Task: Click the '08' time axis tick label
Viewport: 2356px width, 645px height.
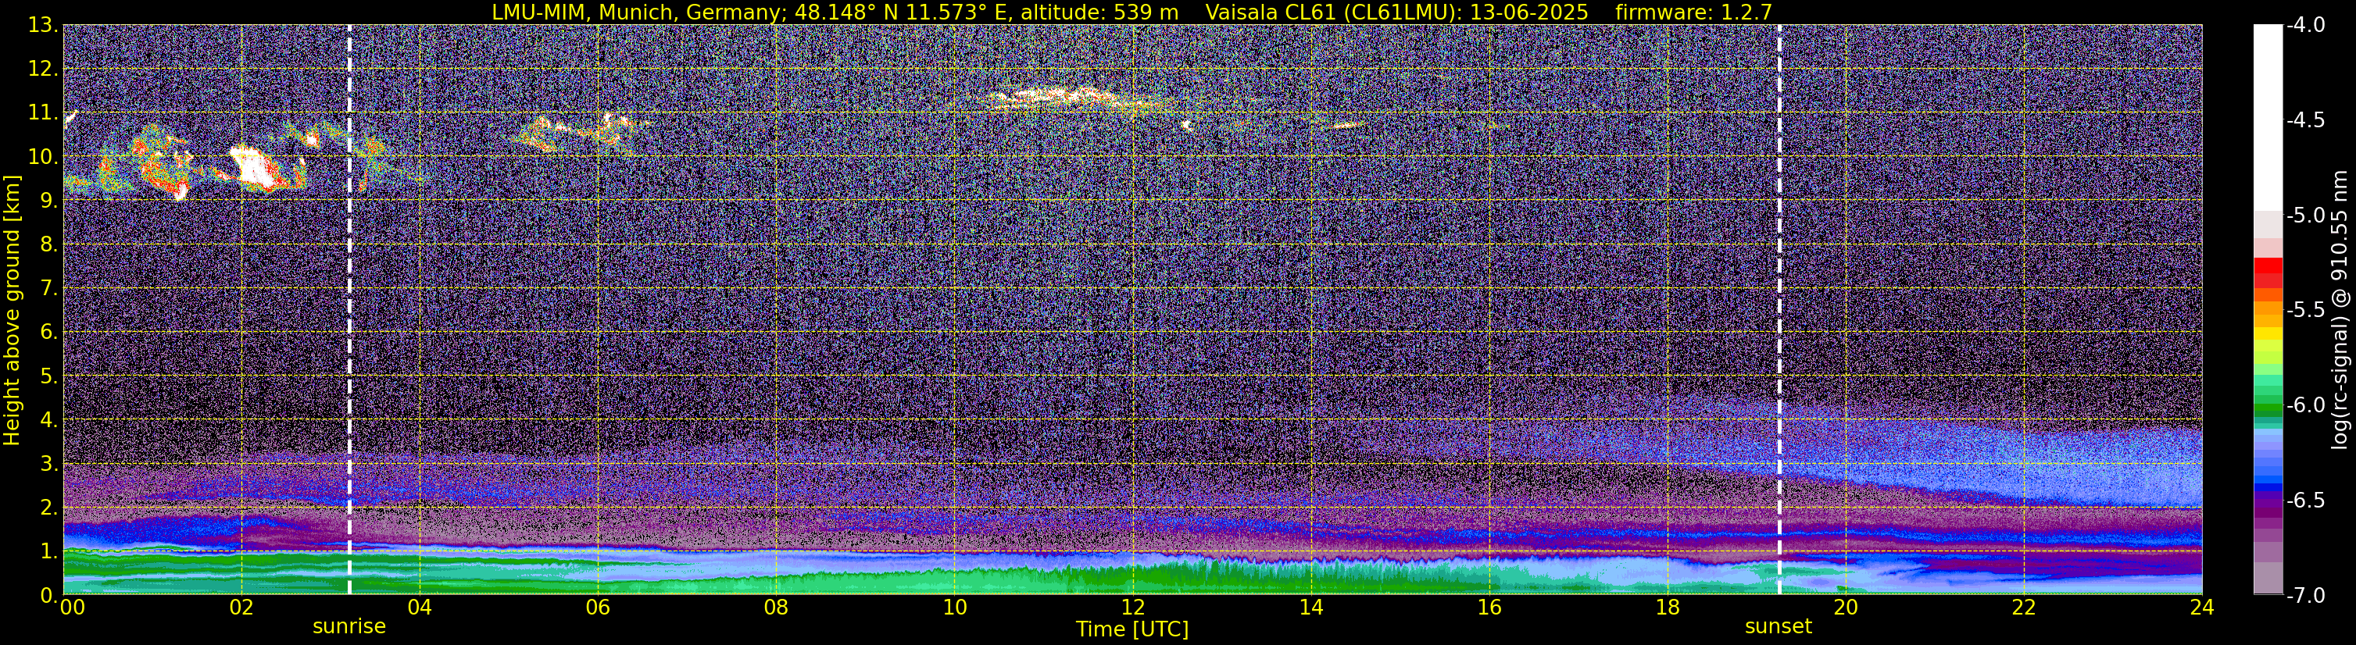Action: (x=776, y=608)
